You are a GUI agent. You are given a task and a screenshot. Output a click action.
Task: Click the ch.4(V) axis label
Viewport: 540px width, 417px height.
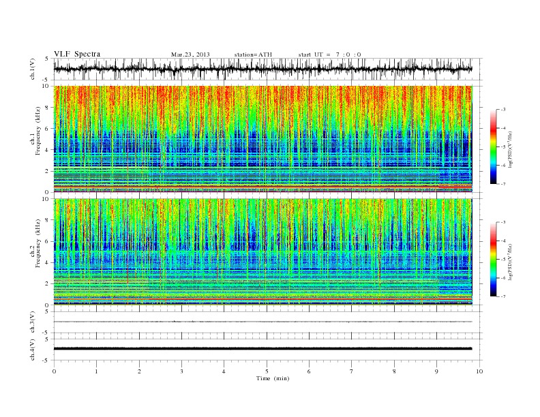(33, 350)
